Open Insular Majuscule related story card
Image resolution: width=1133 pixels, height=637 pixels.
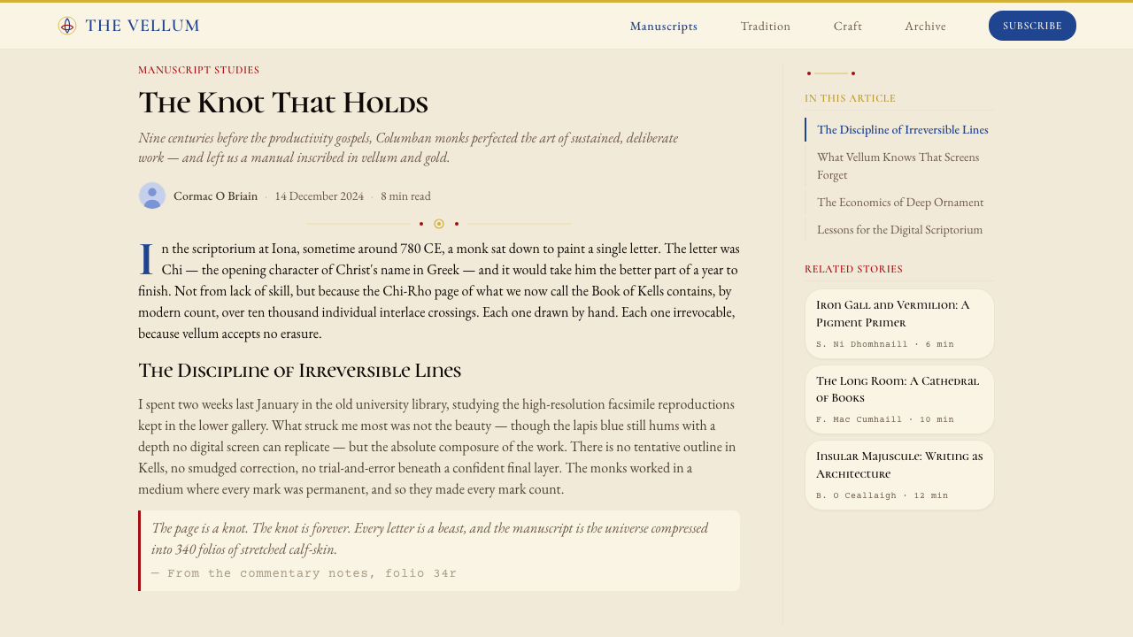click(899, 475)
